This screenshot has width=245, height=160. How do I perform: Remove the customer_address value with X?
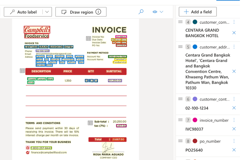tap(234, 71)
